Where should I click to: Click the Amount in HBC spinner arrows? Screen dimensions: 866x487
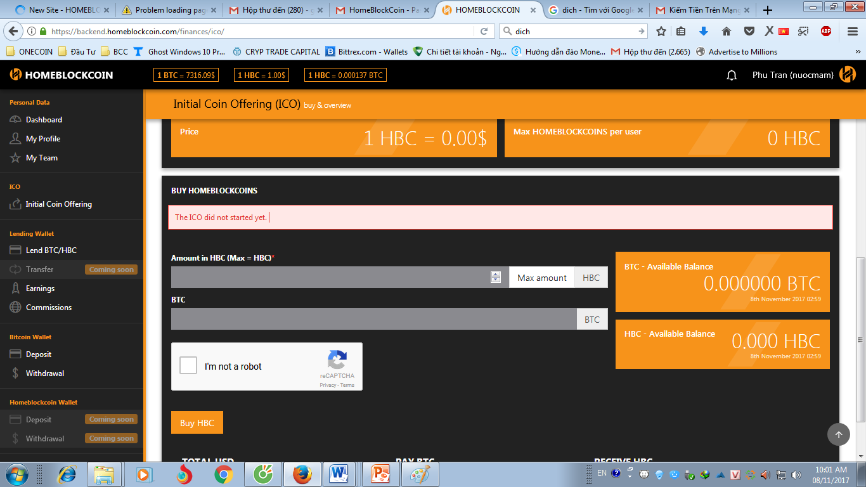(x=496, y=277)
